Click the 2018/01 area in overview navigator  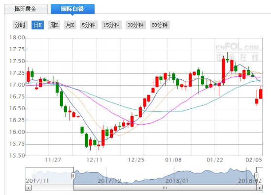(177, 181)
